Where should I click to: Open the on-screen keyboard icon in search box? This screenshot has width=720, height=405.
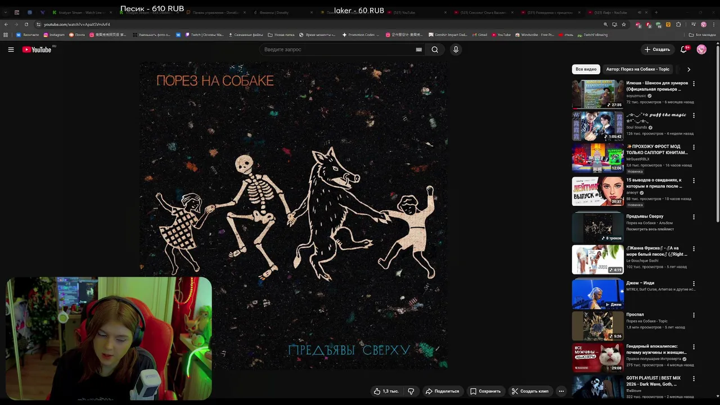pos(418,49)
